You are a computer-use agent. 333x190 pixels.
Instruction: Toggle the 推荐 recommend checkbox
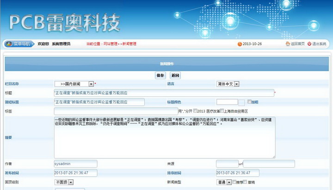(234, 182)
